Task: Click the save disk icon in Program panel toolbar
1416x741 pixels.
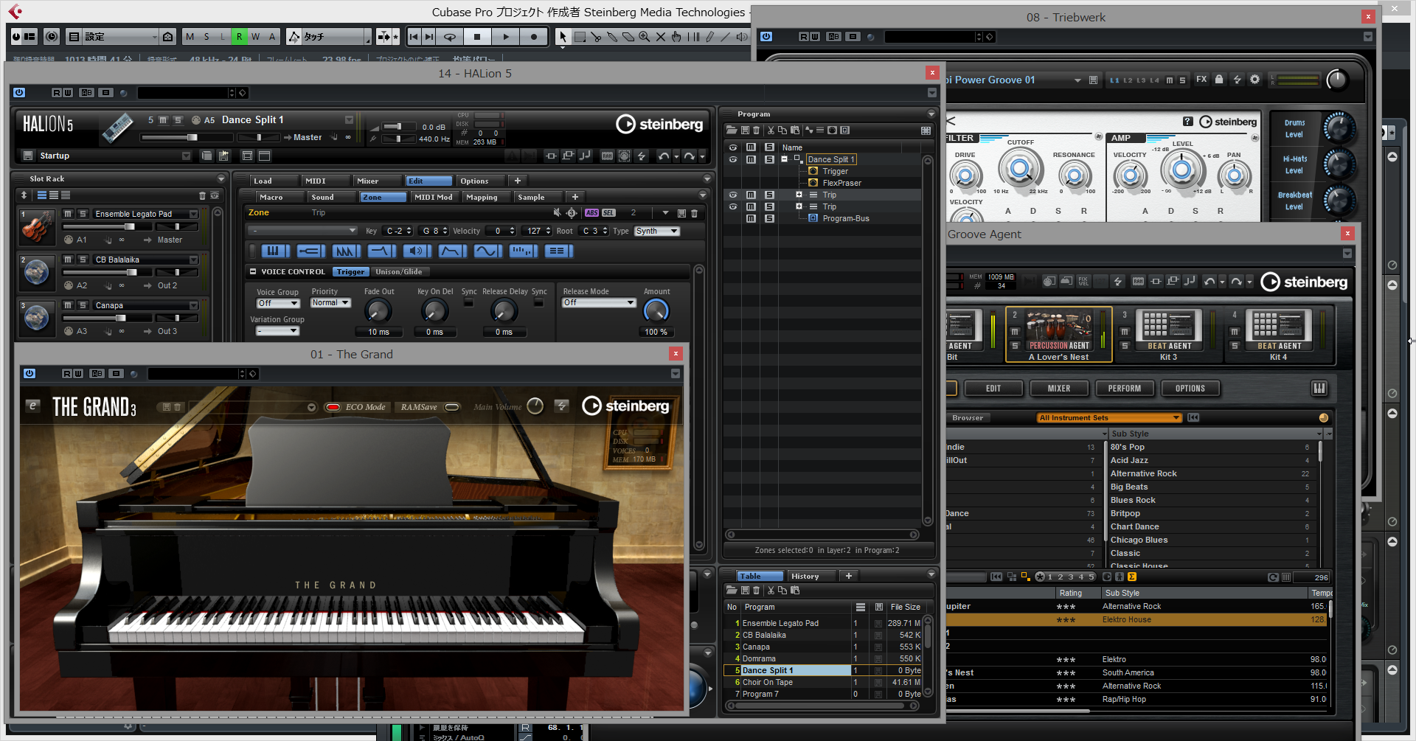Action: 745,130
